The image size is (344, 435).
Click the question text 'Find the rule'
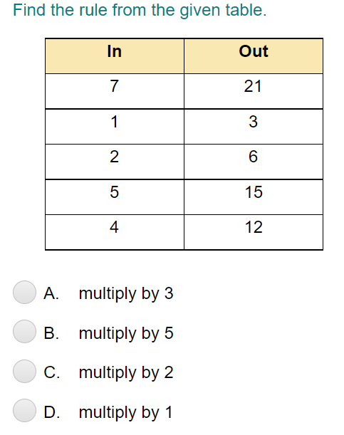point(60,10)
